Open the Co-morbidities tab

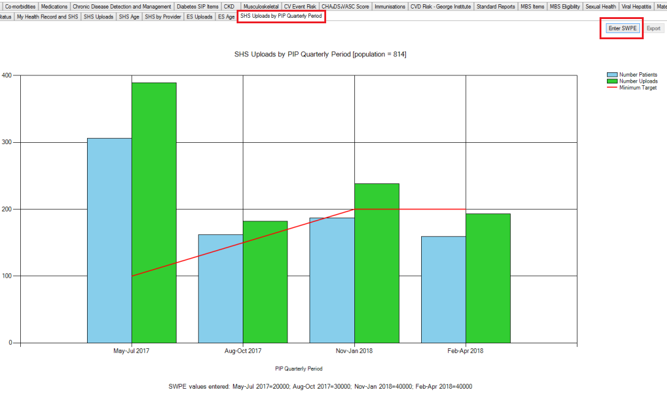20,6
